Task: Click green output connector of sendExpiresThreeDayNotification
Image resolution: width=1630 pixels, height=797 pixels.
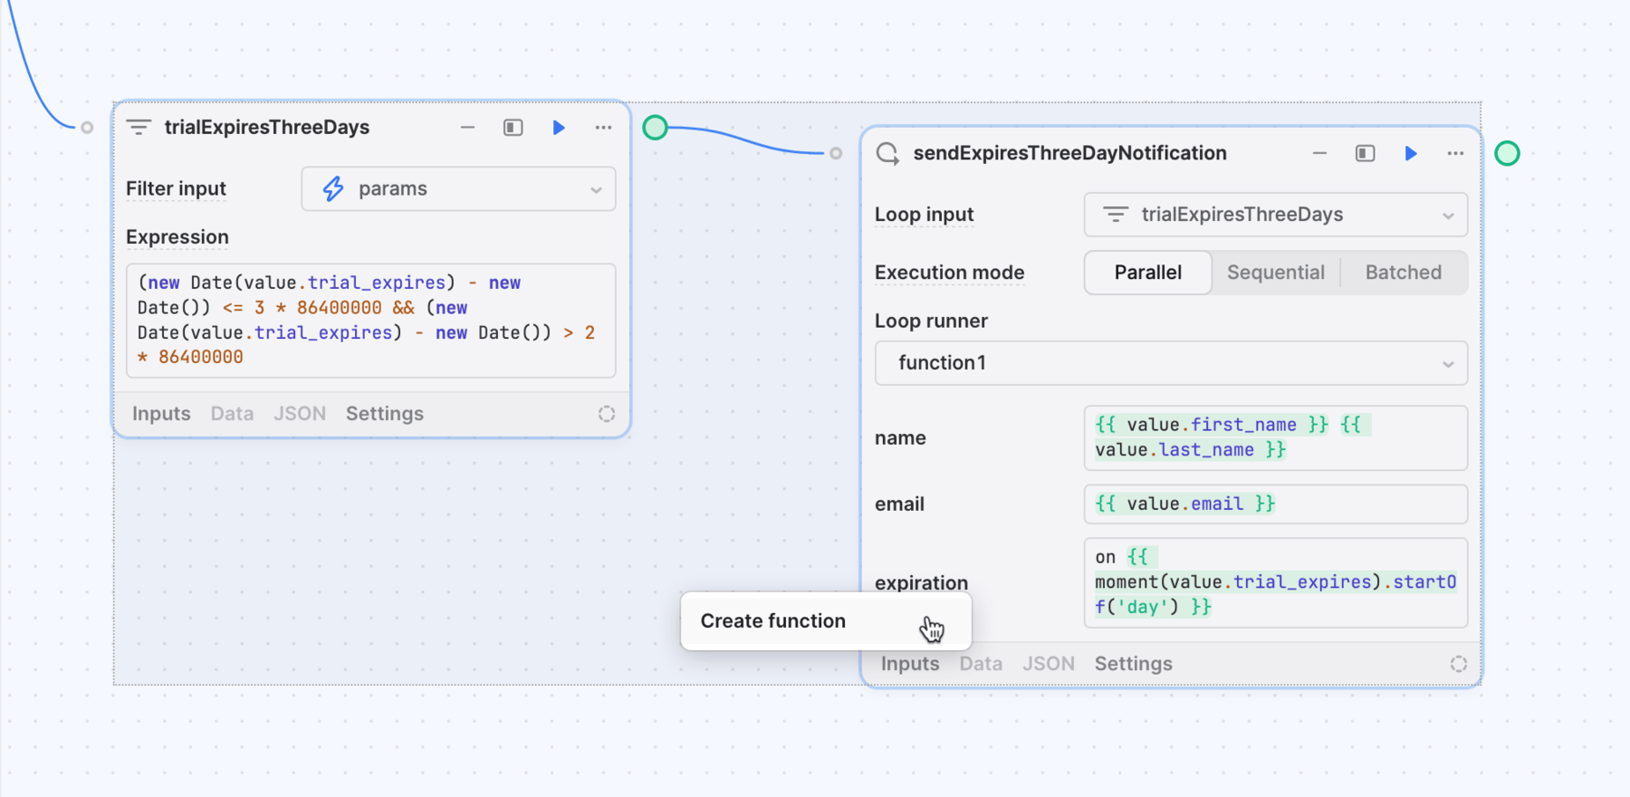Action: tap(1507, 154)
